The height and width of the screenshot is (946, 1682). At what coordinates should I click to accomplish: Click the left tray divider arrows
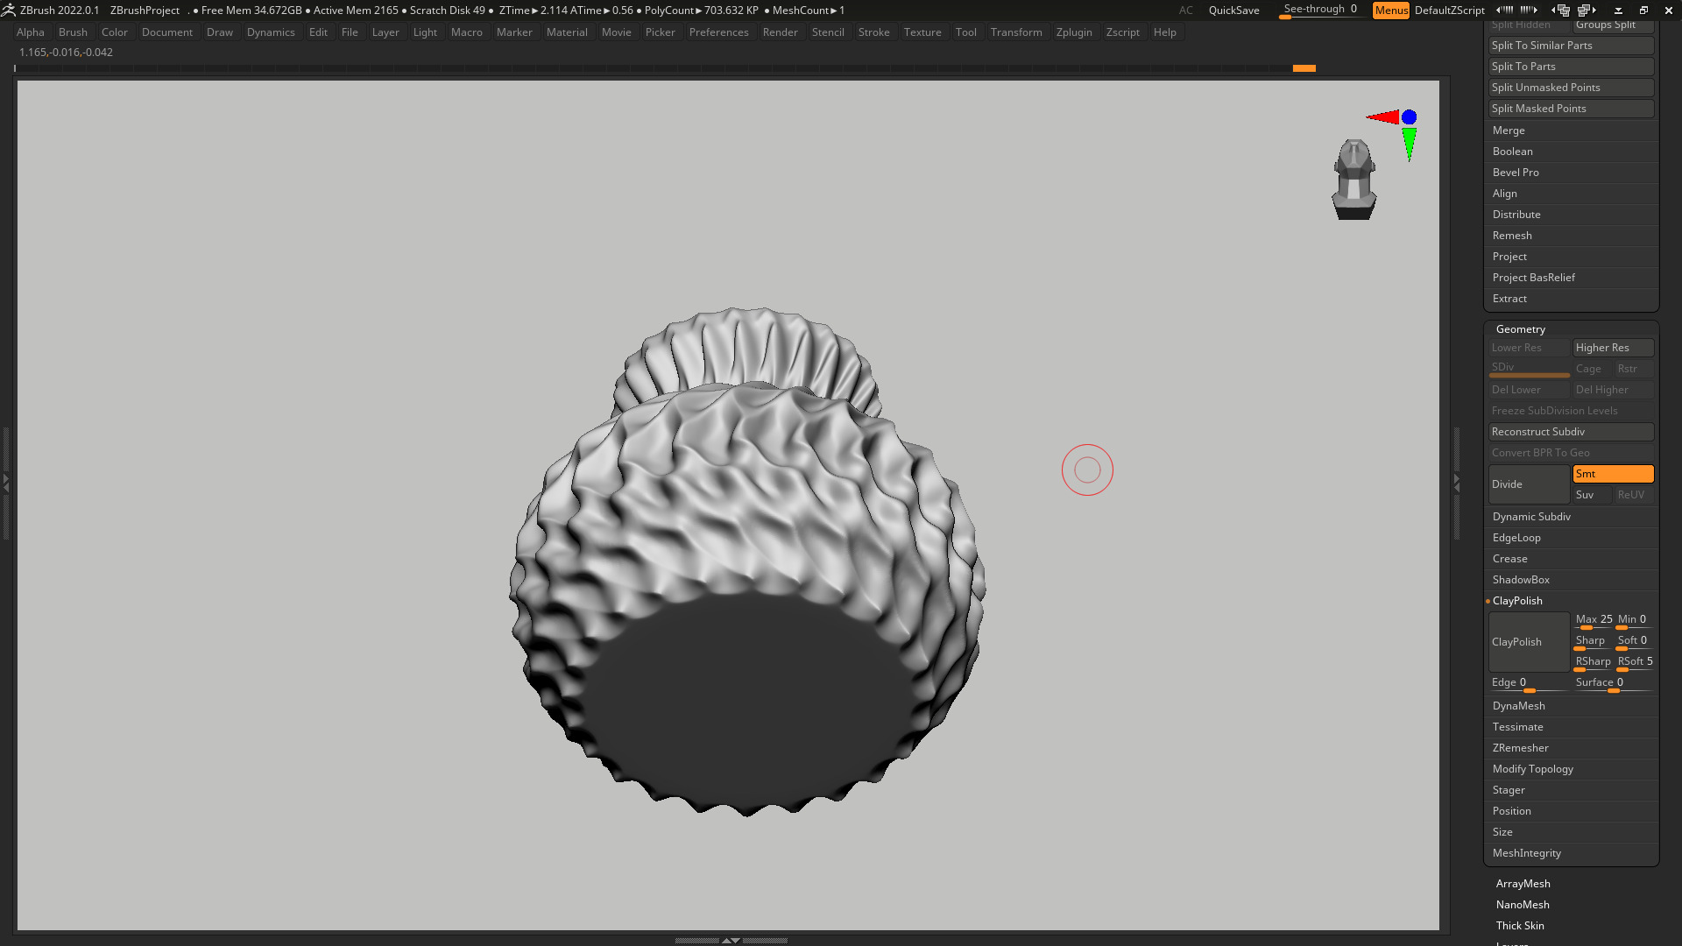[x=5, y=482]
